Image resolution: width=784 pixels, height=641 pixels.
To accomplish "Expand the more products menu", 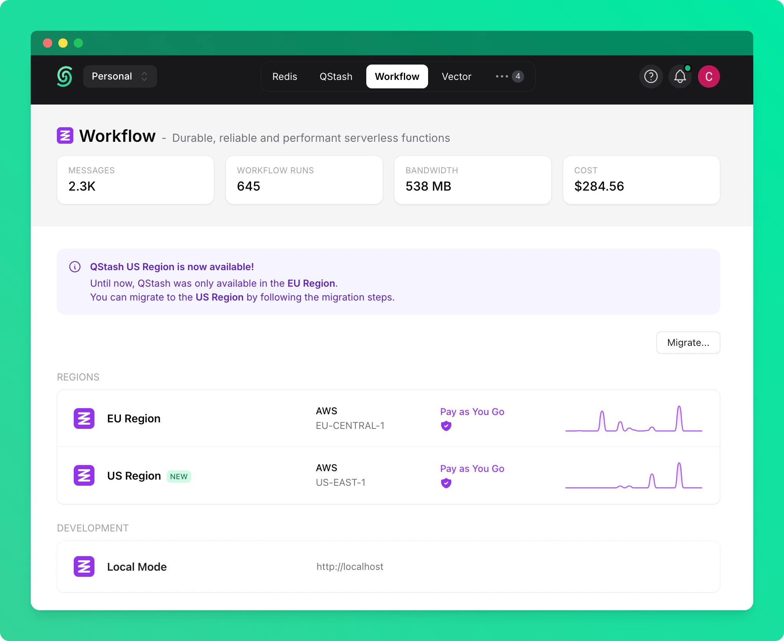I will 509,76.
